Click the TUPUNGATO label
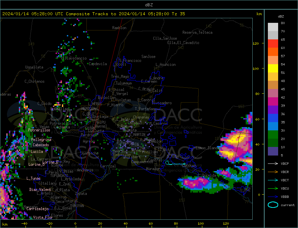This screenshot has width=298, height=228. pyautogui.click(x=59, y=176)
